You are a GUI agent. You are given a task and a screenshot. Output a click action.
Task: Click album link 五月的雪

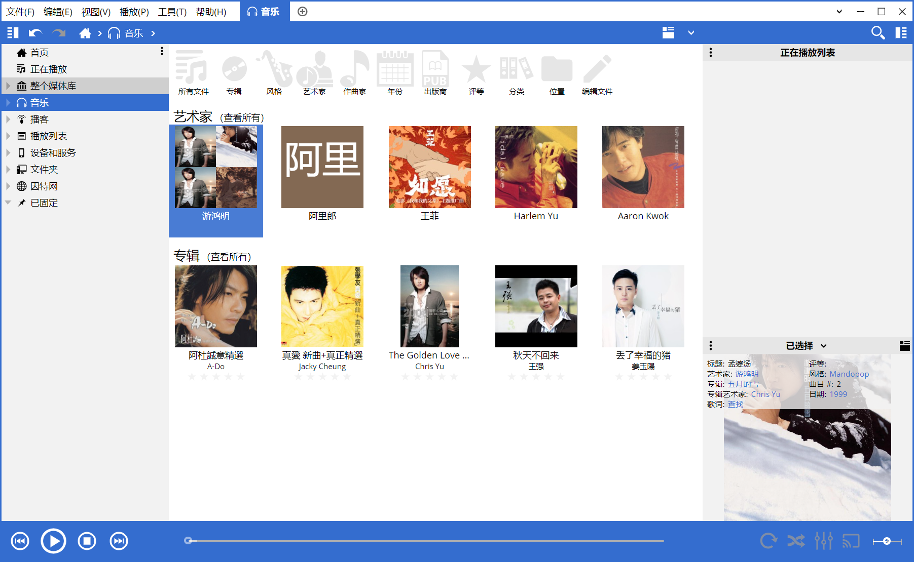click(743, 384)
